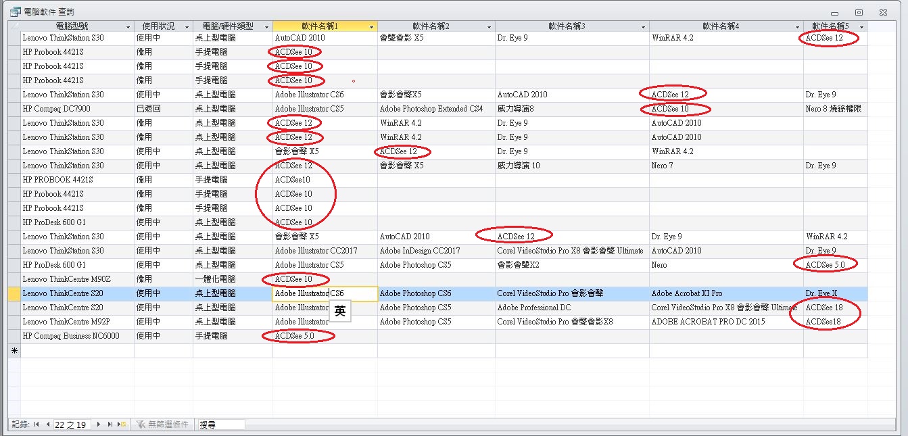Jump to the last record

[110, 425]
